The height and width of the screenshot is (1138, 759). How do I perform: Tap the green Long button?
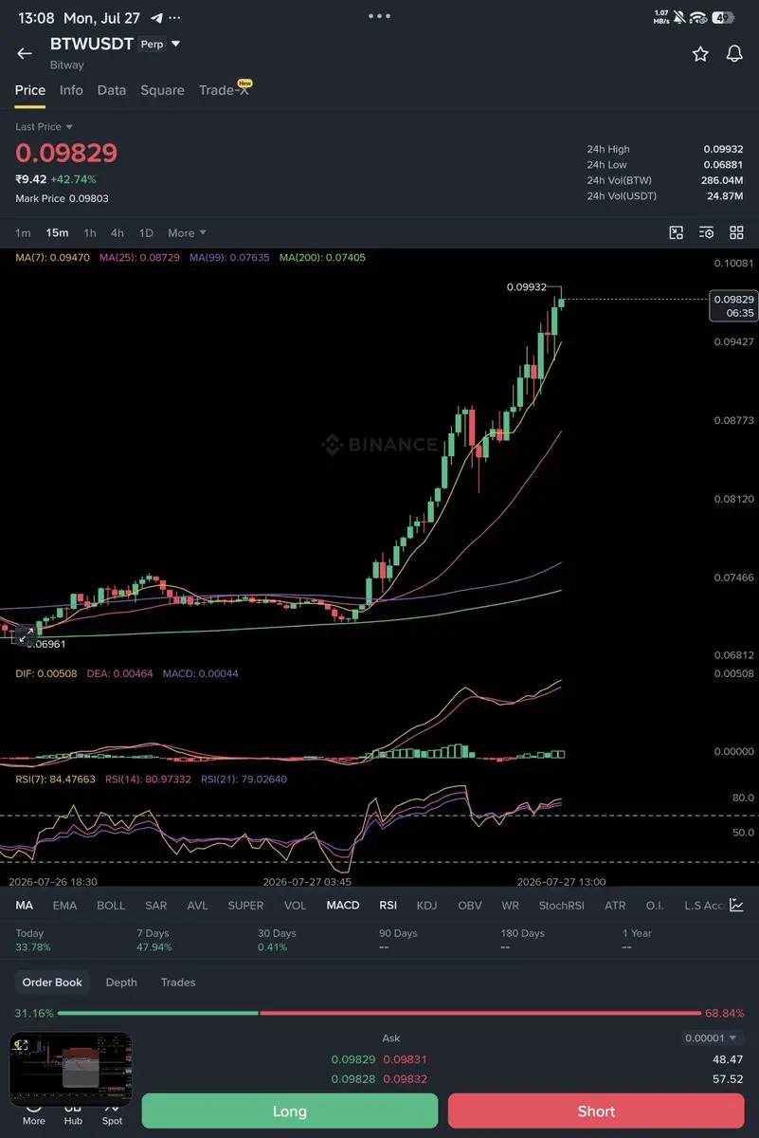[290, 1110]
